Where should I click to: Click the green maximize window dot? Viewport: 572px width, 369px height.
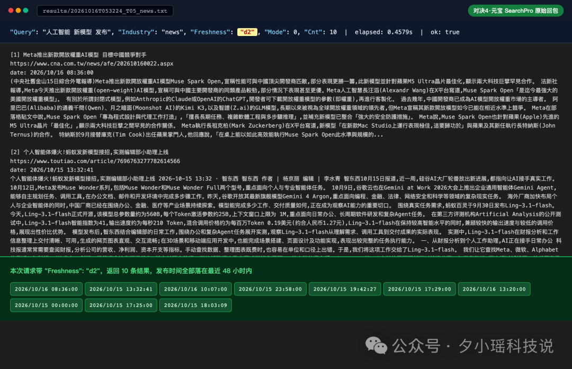click(x=25, y=11)
